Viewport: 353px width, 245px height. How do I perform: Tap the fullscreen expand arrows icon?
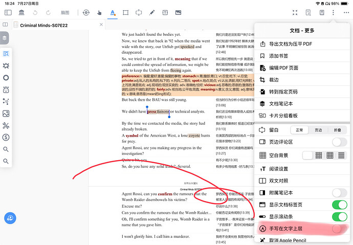[x=295, y=13]
